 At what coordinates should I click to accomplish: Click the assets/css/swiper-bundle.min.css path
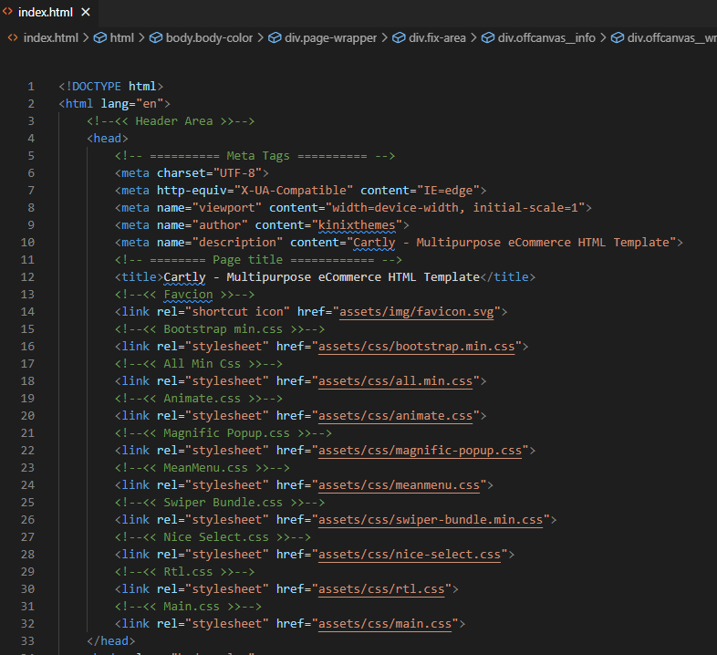tap(430, 520)
